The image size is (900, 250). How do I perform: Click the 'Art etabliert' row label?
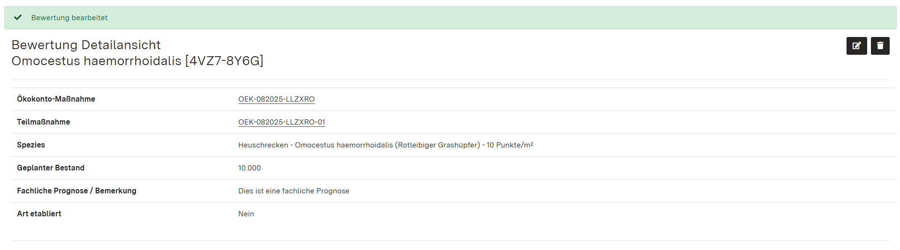point(39,214)
